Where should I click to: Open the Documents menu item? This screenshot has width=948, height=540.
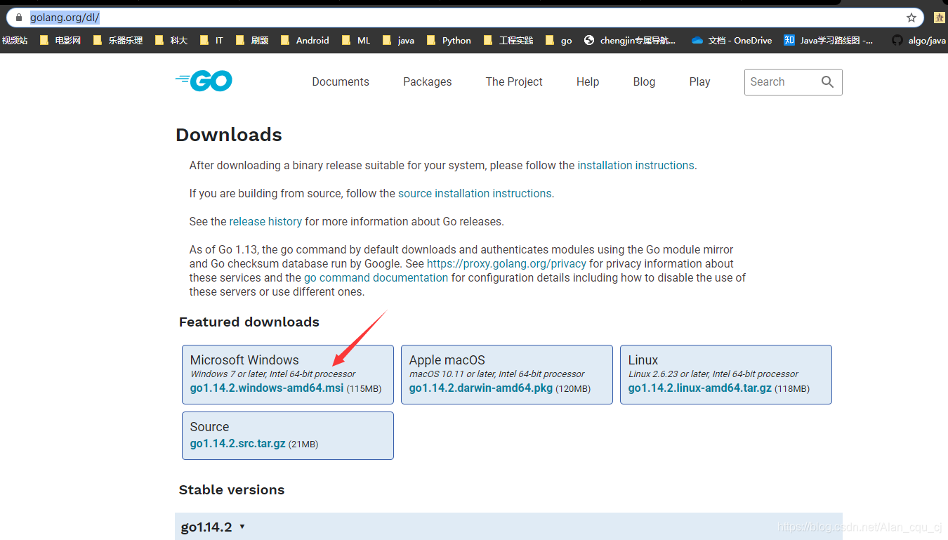tap(341, 82)
